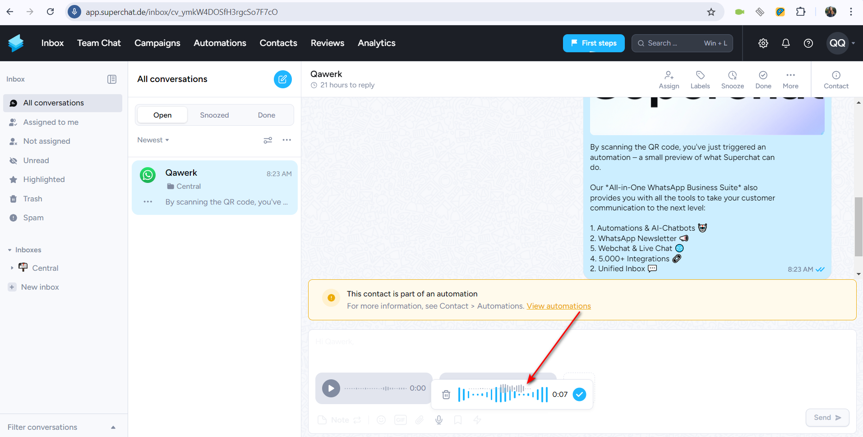Open the Newest sort dropdown
Screen dimensions: 863x437
[153, 140]
